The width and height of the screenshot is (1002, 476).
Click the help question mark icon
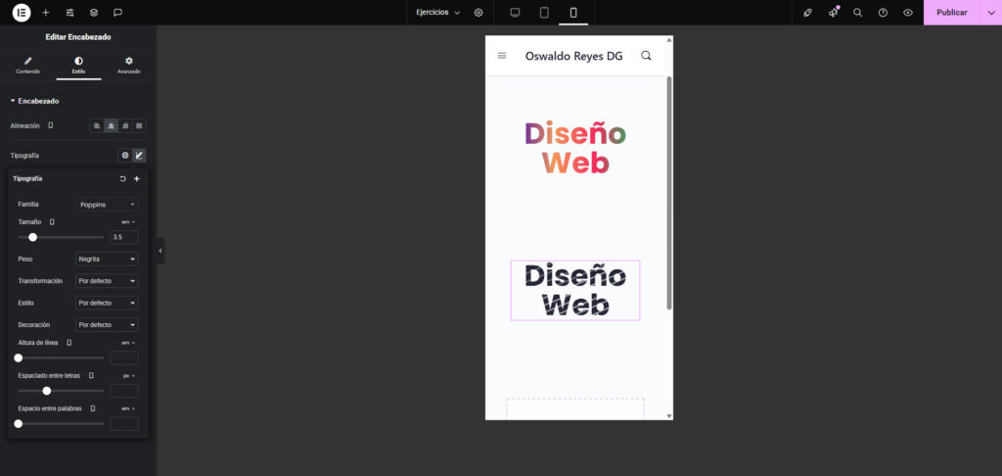tap(883, 13)
